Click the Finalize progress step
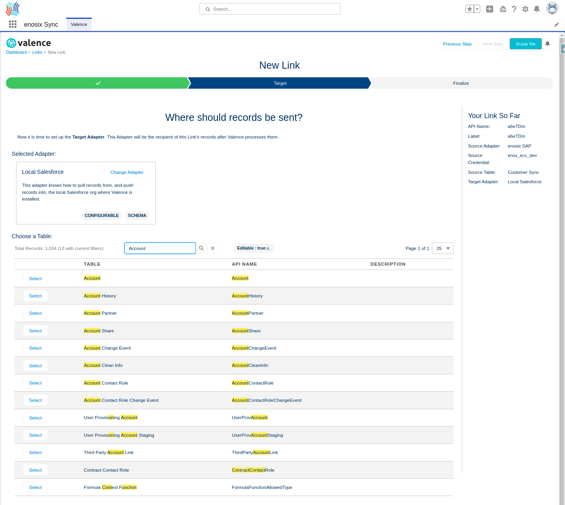 461,83
